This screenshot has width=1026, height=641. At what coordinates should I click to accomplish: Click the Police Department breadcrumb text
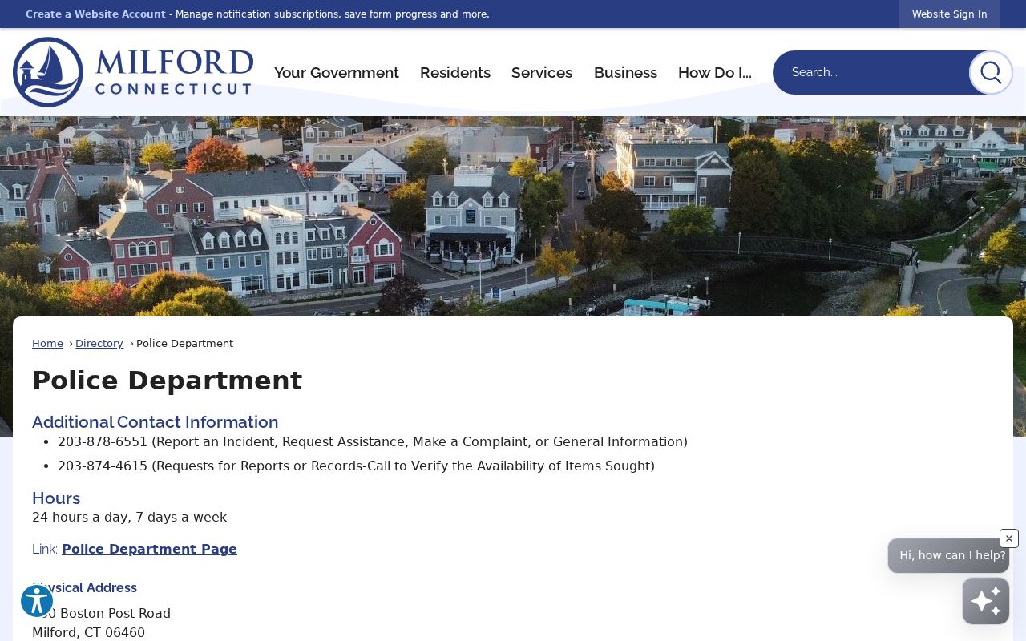tap(184, 344)
